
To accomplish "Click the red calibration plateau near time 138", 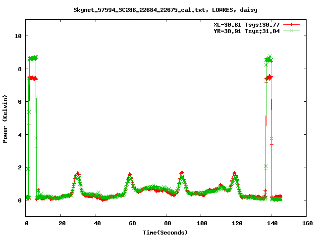I will coord(268,78).
